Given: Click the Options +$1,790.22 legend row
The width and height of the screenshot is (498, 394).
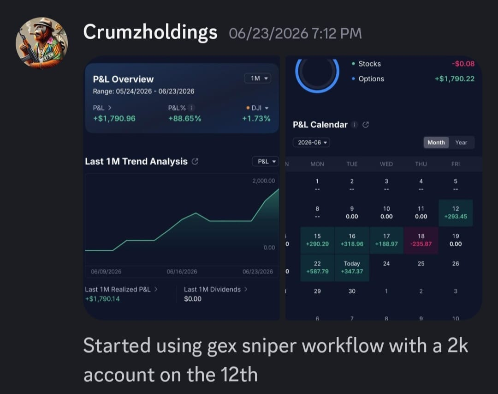Looking at the screenshot, I should click(413, 79).
